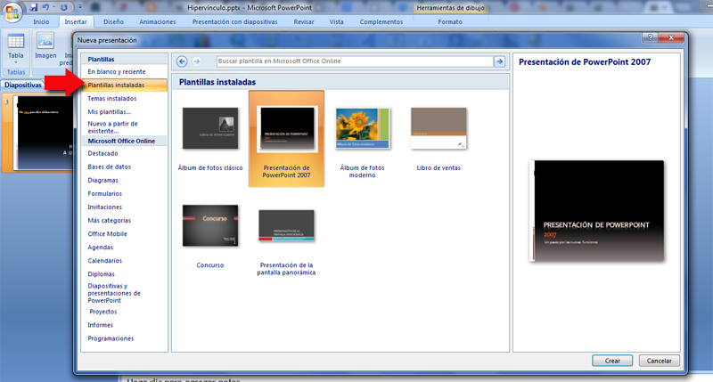Click the Crear button

[612, 361]
